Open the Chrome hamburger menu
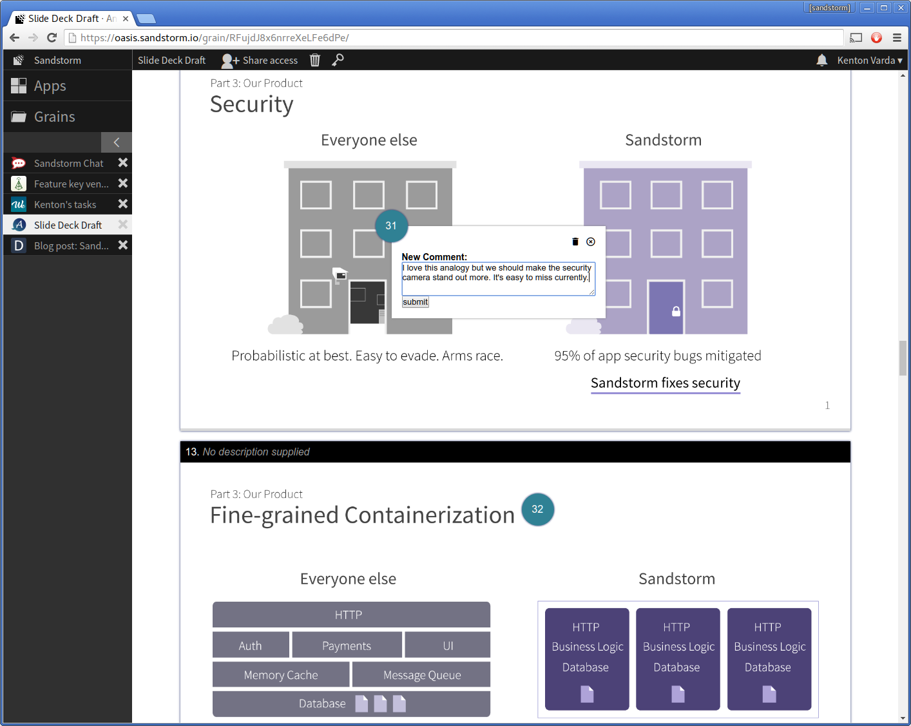 click(897, 37)
